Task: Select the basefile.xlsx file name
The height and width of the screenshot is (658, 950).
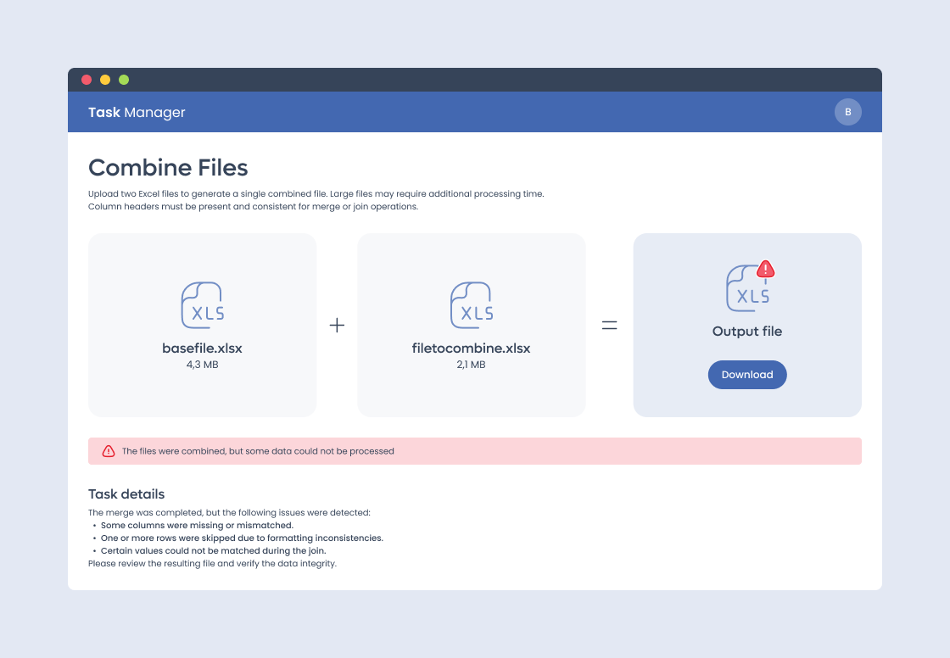Action: 203,349
